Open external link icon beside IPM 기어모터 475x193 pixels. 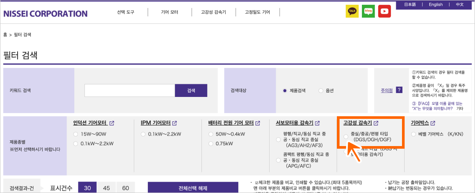point(175,123)
